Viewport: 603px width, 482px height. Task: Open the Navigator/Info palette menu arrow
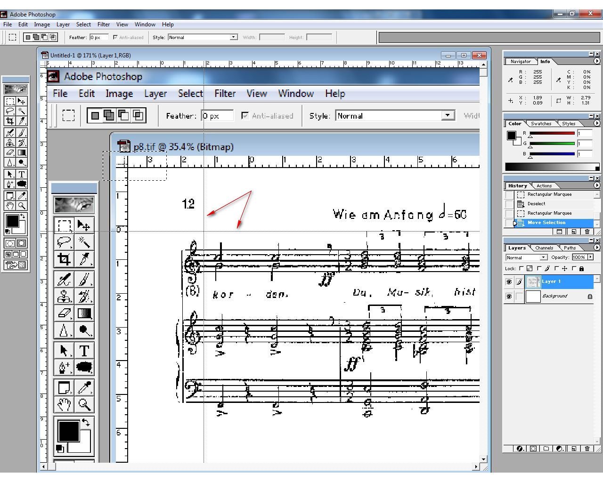[x=597, y=61]
